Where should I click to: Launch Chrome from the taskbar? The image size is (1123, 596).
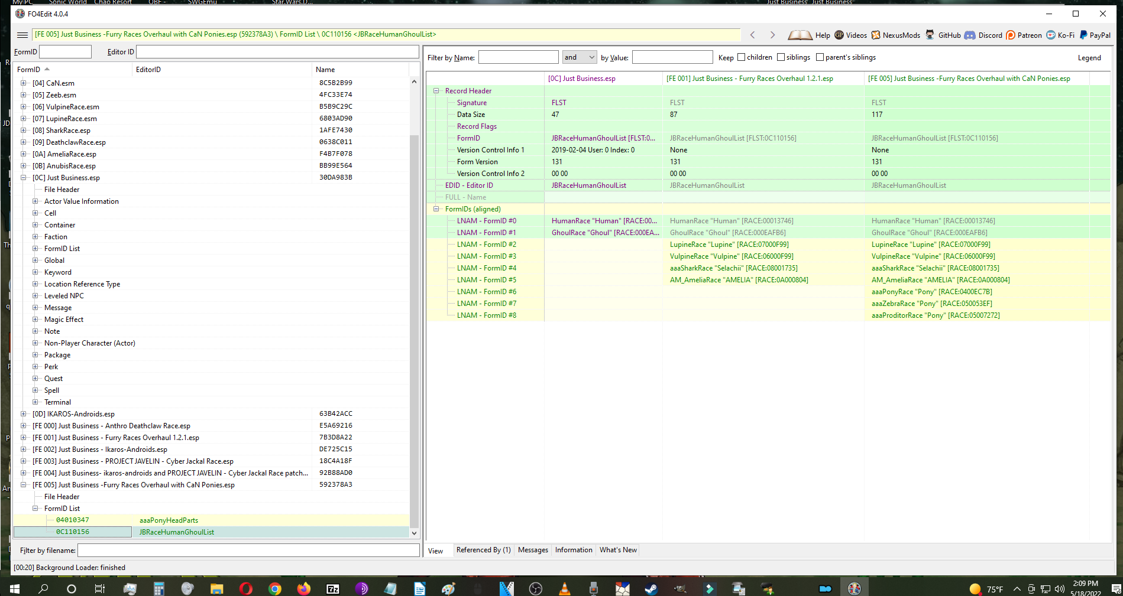[274, 588]
